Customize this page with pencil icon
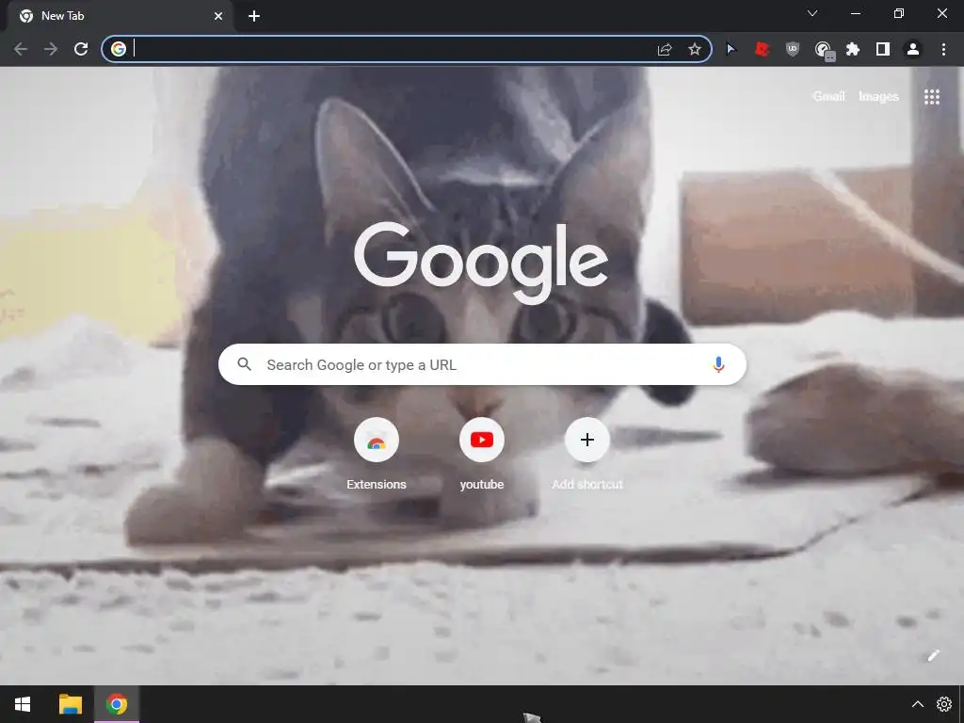964x723 pixels. point(933,655)
